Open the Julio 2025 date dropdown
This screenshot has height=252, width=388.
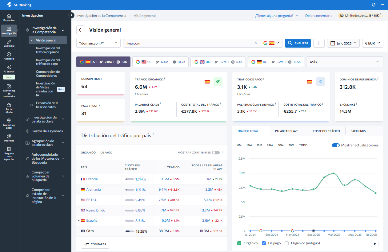click(x=343, y=43)
